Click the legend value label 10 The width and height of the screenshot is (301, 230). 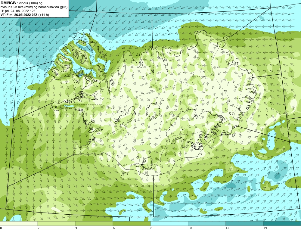tap(190, 228)
